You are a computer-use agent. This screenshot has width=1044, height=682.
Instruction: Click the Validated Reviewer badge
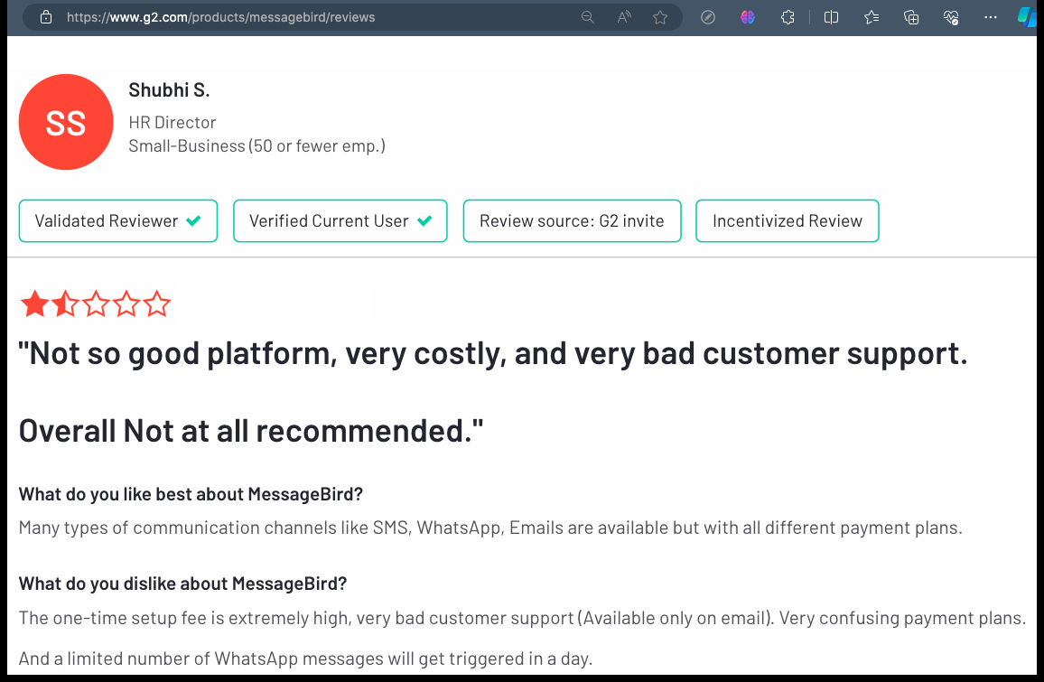(117, 220)
